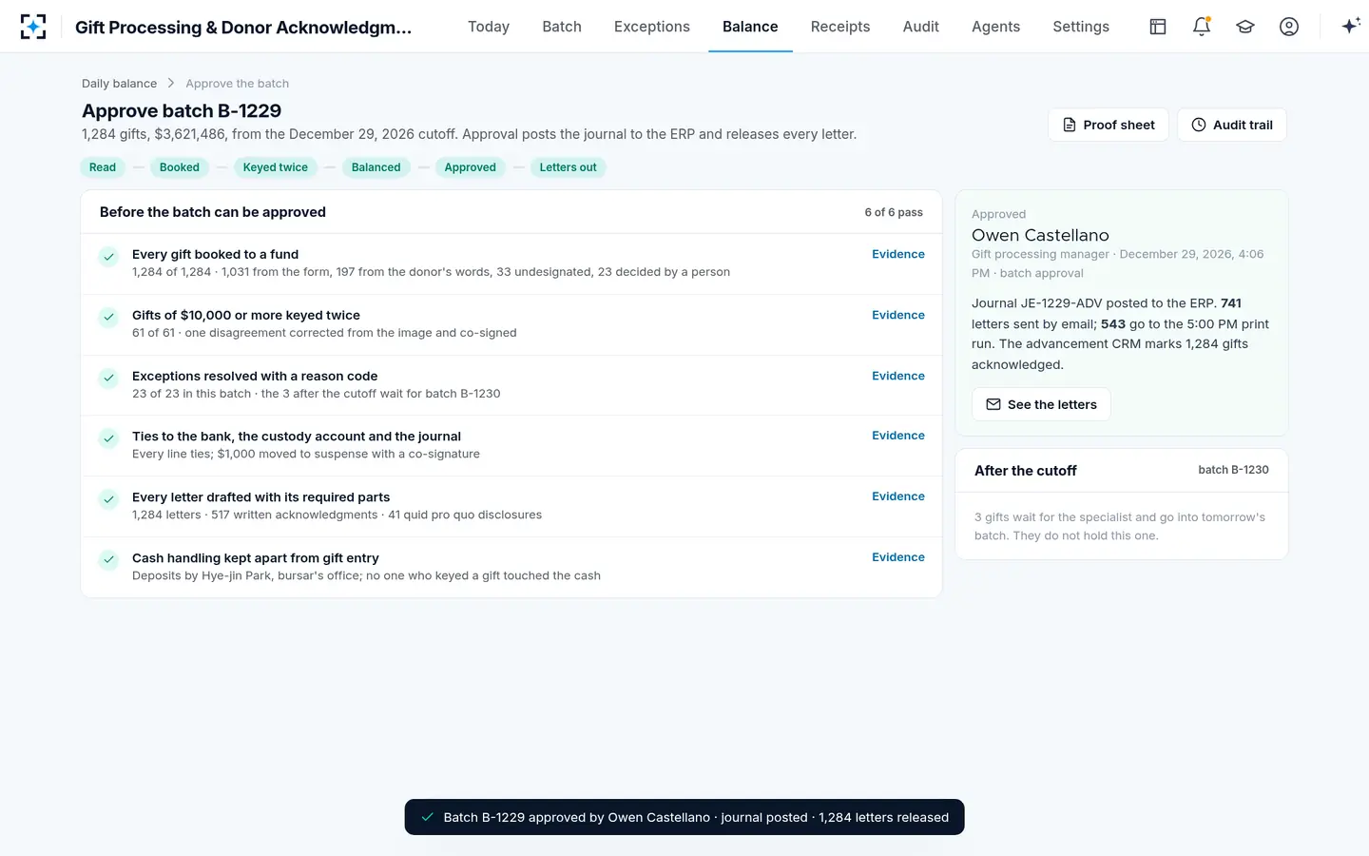Screen dimensions: 1369x856
Task: Open the layout panel icon
Action: click(x=1158, y=27)
